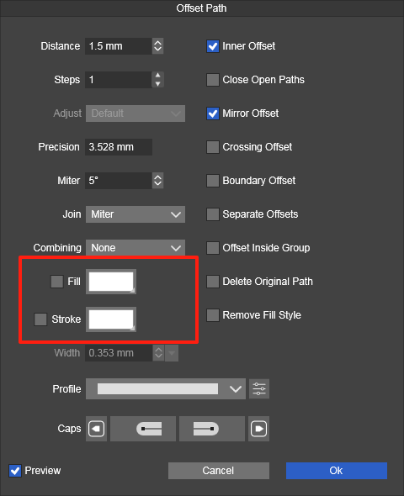The height and width of the screenshot is (496, 404).
Task: Click the Cancel button
Action: (219, 471)
